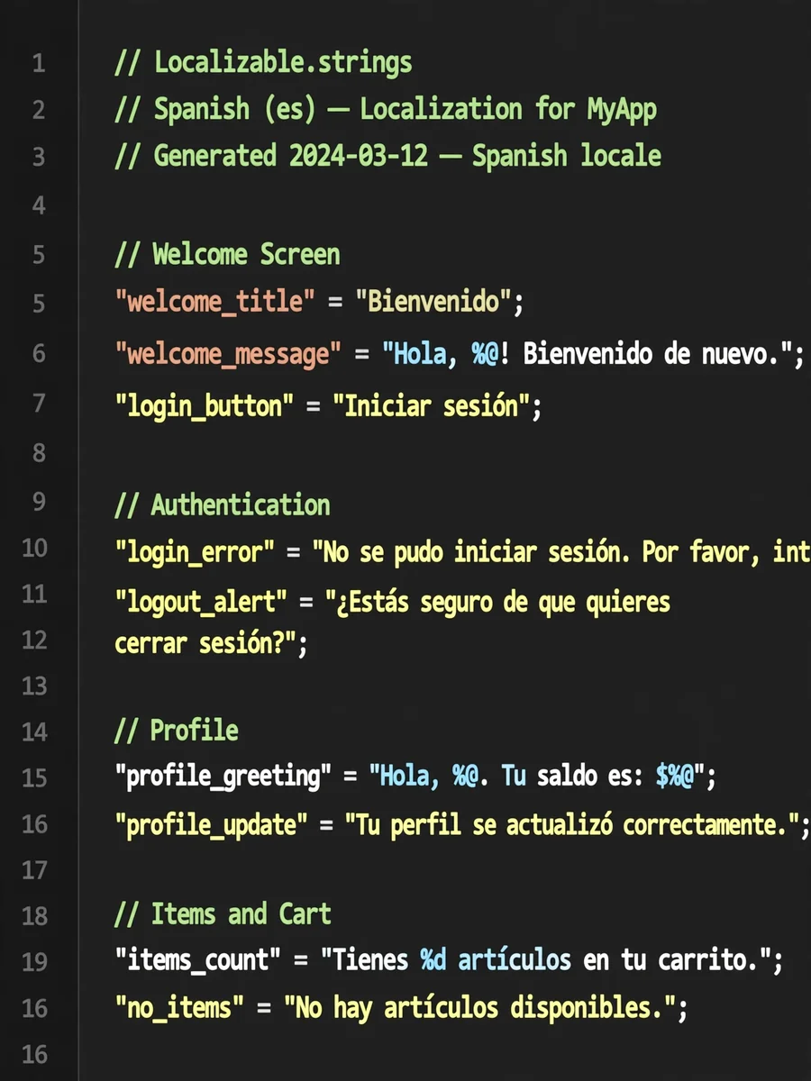The height and width of the screenshot is (1081, 811).
Task: Click line number 15 in the gutter
Action: pos(34,777)
